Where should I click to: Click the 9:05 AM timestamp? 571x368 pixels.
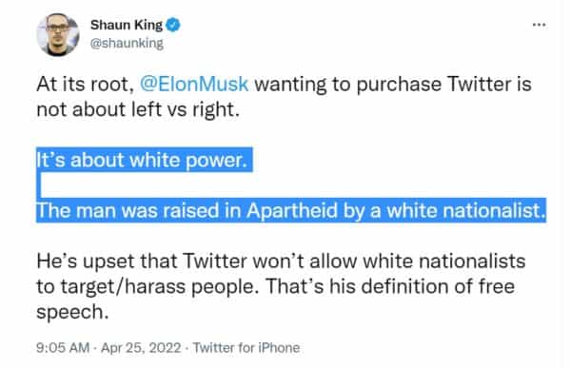pos(63,348)
